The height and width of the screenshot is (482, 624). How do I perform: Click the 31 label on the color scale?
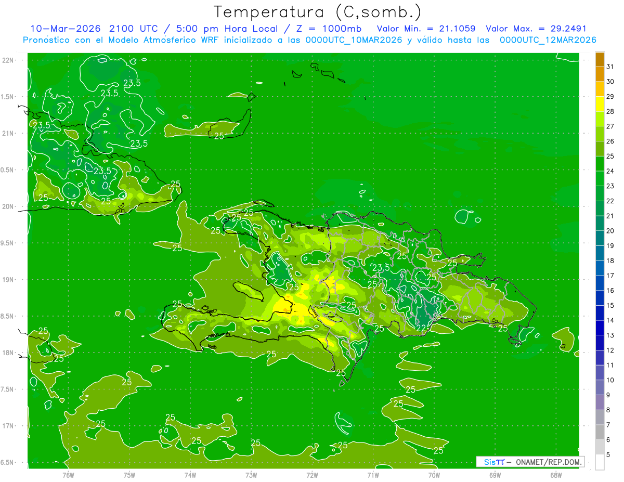click(x=610, y=67)
